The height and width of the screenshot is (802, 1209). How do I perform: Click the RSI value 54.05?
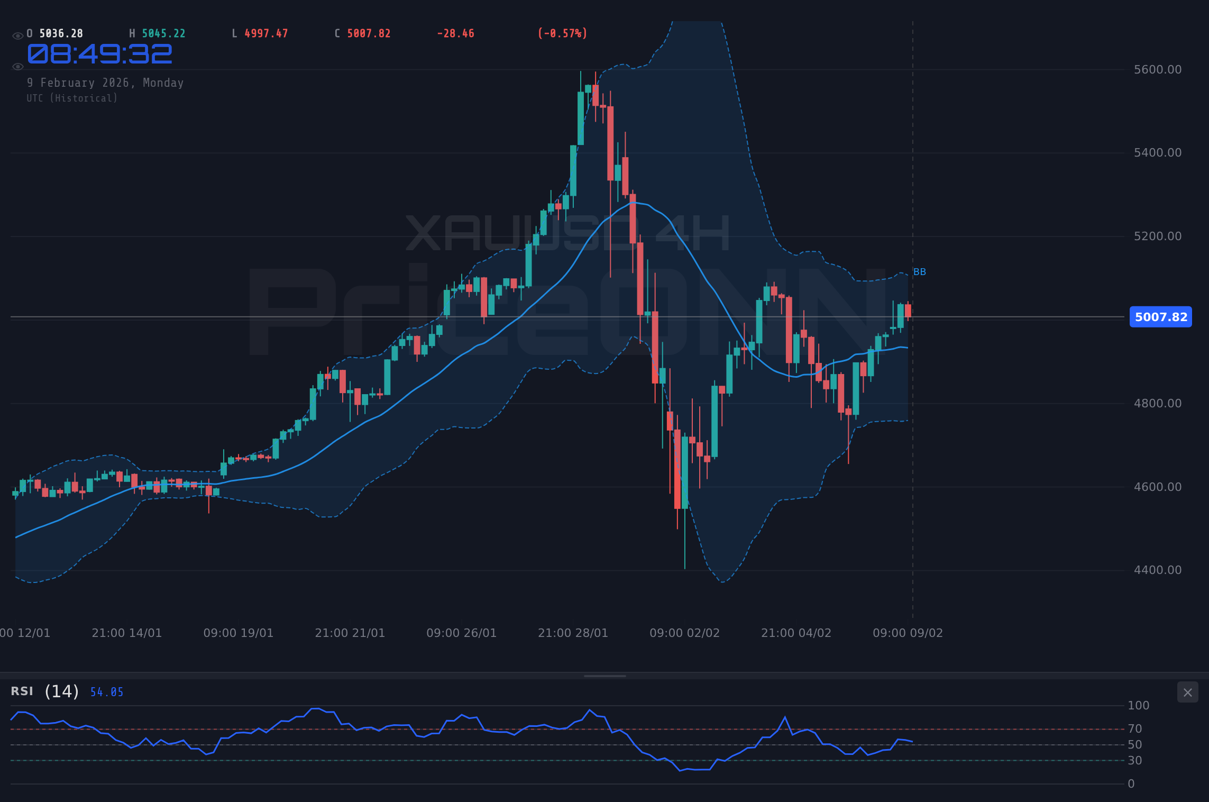tap(107, 692)
